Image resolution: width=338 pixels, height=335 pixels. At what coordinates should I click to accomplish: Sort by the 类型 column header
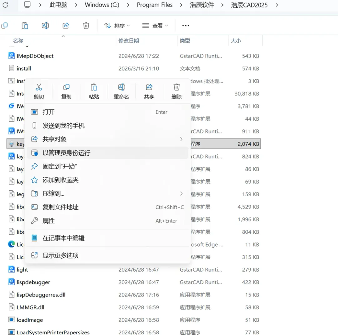185,41
